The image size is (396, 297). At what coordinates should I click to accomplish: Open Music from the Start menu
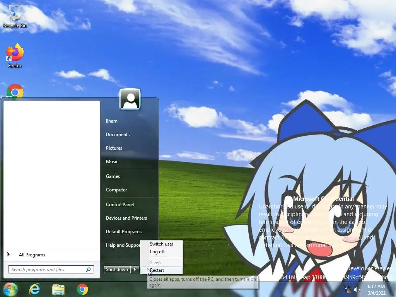coord(112,162)
